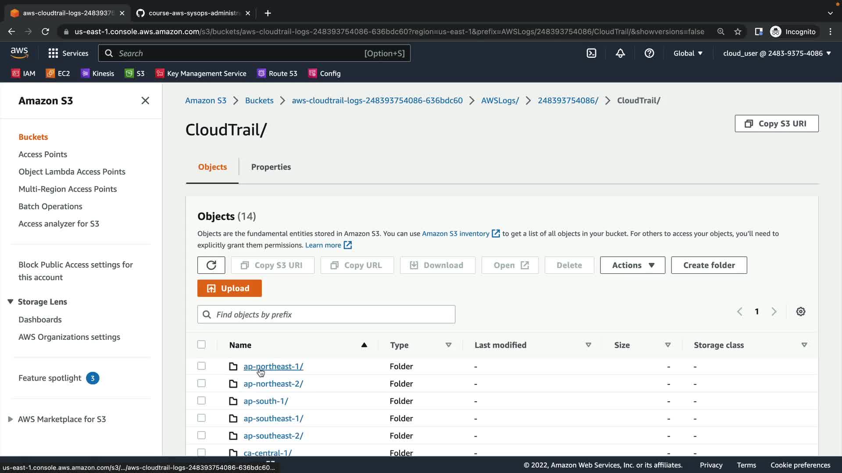Click the notifications bell icon
The height and width of the screenshot is (473, 842).
[620, 53]
